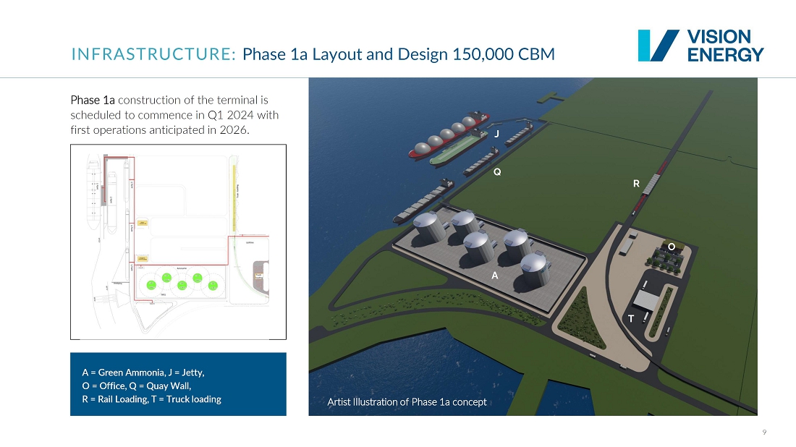The width and height of the screenshot is (796, 447).
Task: Click the T truck loading marker
Action: (631, 318)
